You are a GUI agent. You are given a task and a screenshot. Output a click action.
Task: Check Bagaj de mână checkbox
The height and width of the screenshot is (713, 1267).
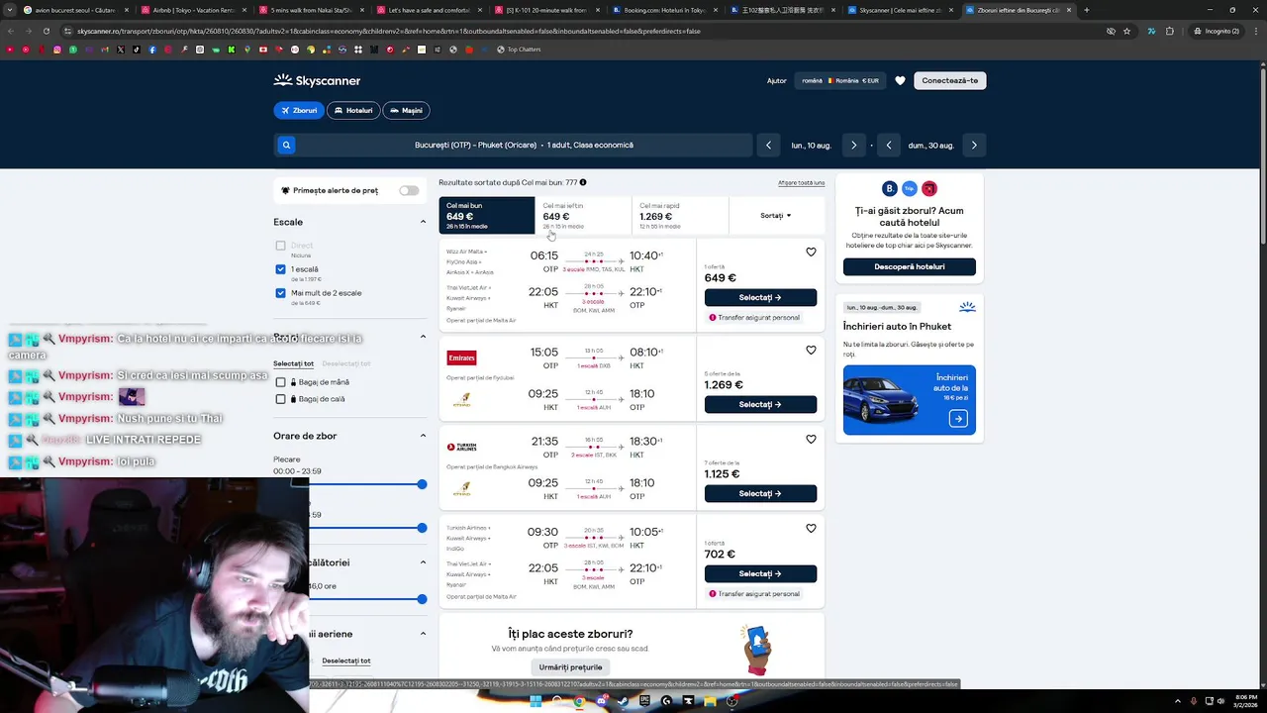click(x=280, y=382)
